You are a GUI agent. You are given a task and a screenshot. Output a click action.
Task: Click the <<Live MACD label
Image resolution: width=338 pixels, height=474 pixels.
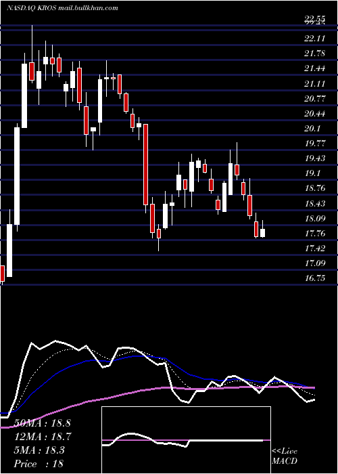(x=285, y=456)
